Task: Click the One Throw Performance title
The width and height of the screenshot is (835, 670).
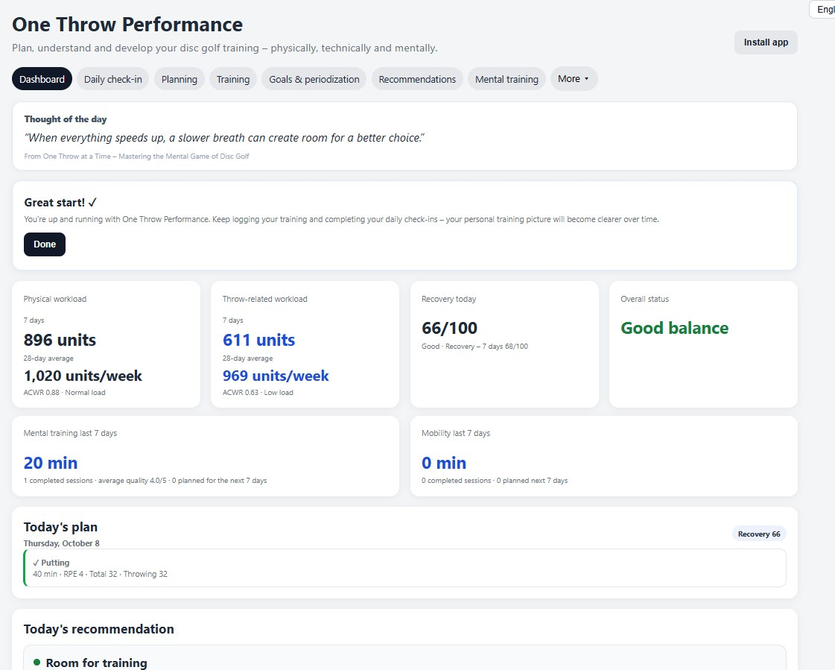Action: click(x=127, y=25)
